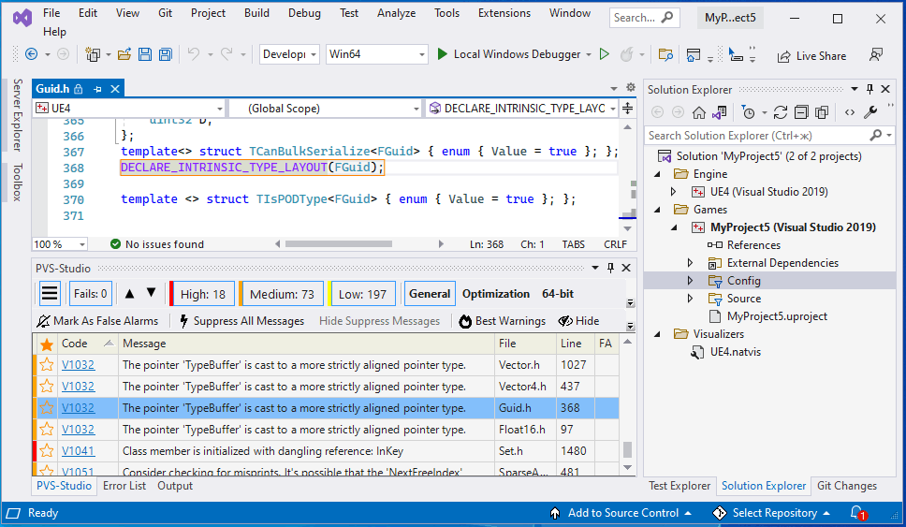Toggle the Fails: 0 filter

pos(90,294)
